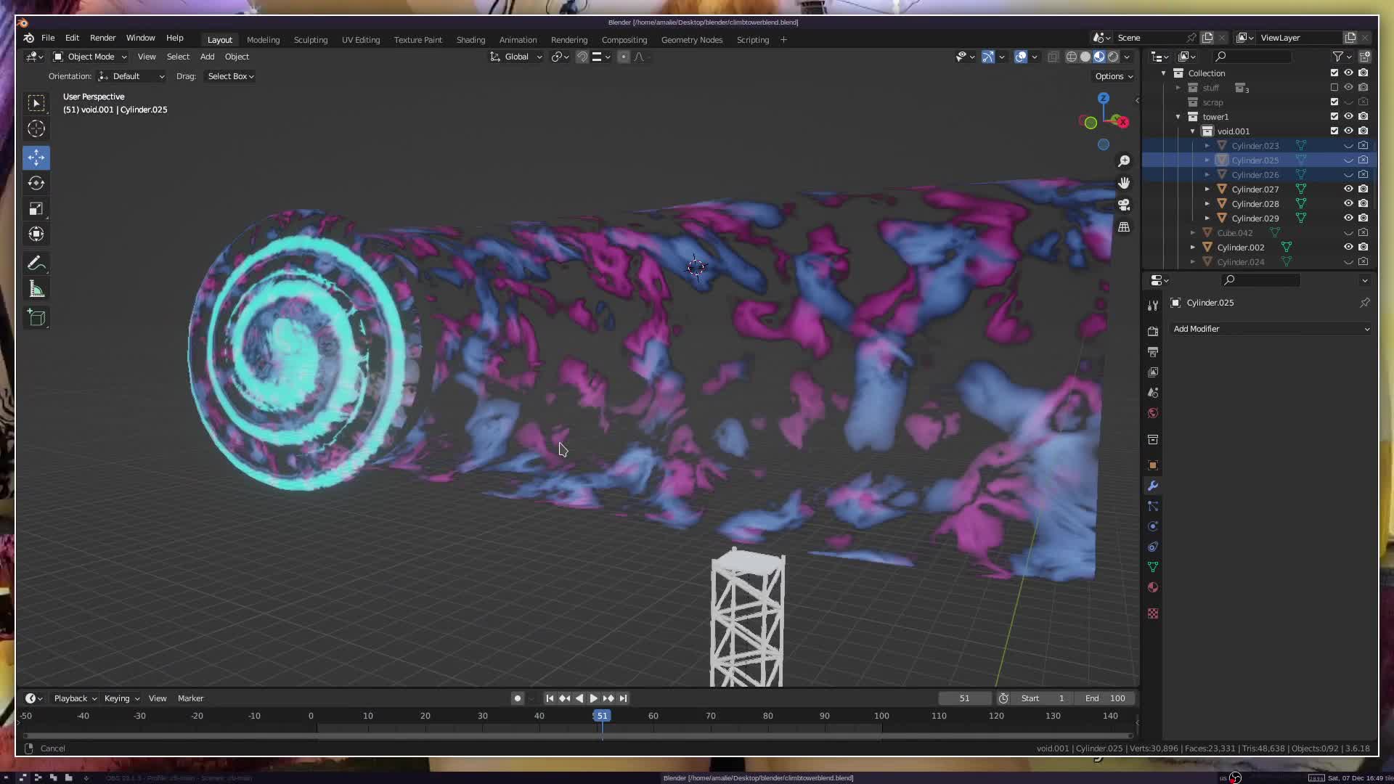The height and width of the screenshot is (784, 1394).
Task: Uncheck the tower1 collection checkbox
Action: click(1334, 116)
